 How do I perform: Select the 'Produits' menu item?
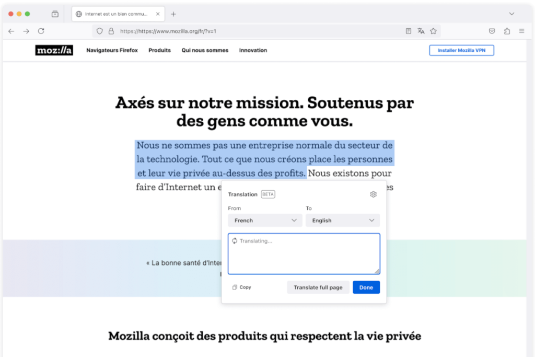click(x=159, y=50)
